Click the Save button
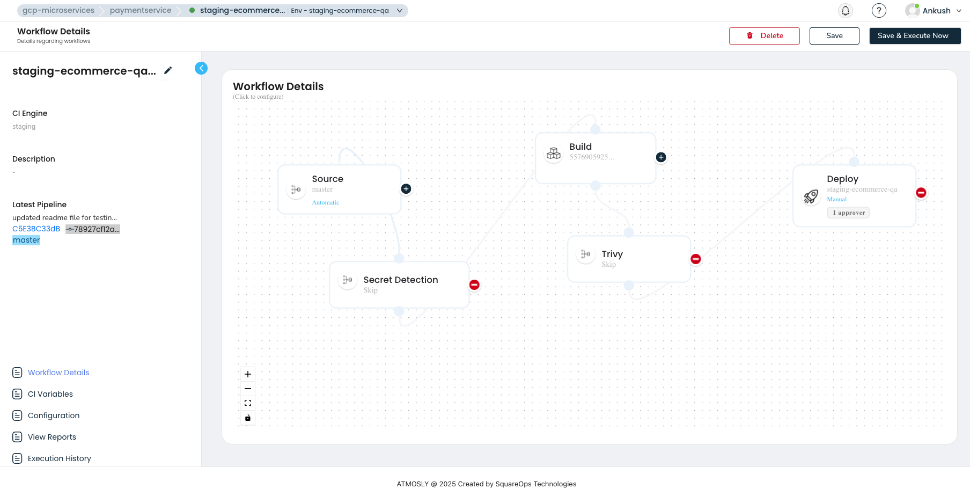 pyautogui.click(x=834, y=36)
